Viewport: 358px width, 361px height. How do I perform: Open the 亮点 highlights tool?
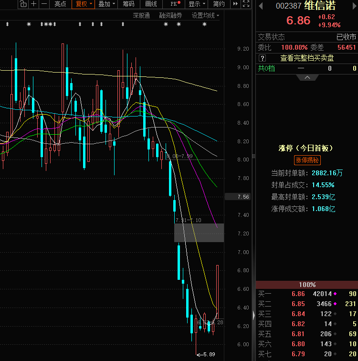[x=60, y=4]
